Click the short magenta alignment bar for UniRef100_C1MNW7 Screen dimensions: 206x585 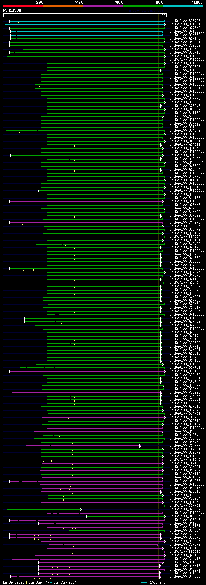pos(83,445)
